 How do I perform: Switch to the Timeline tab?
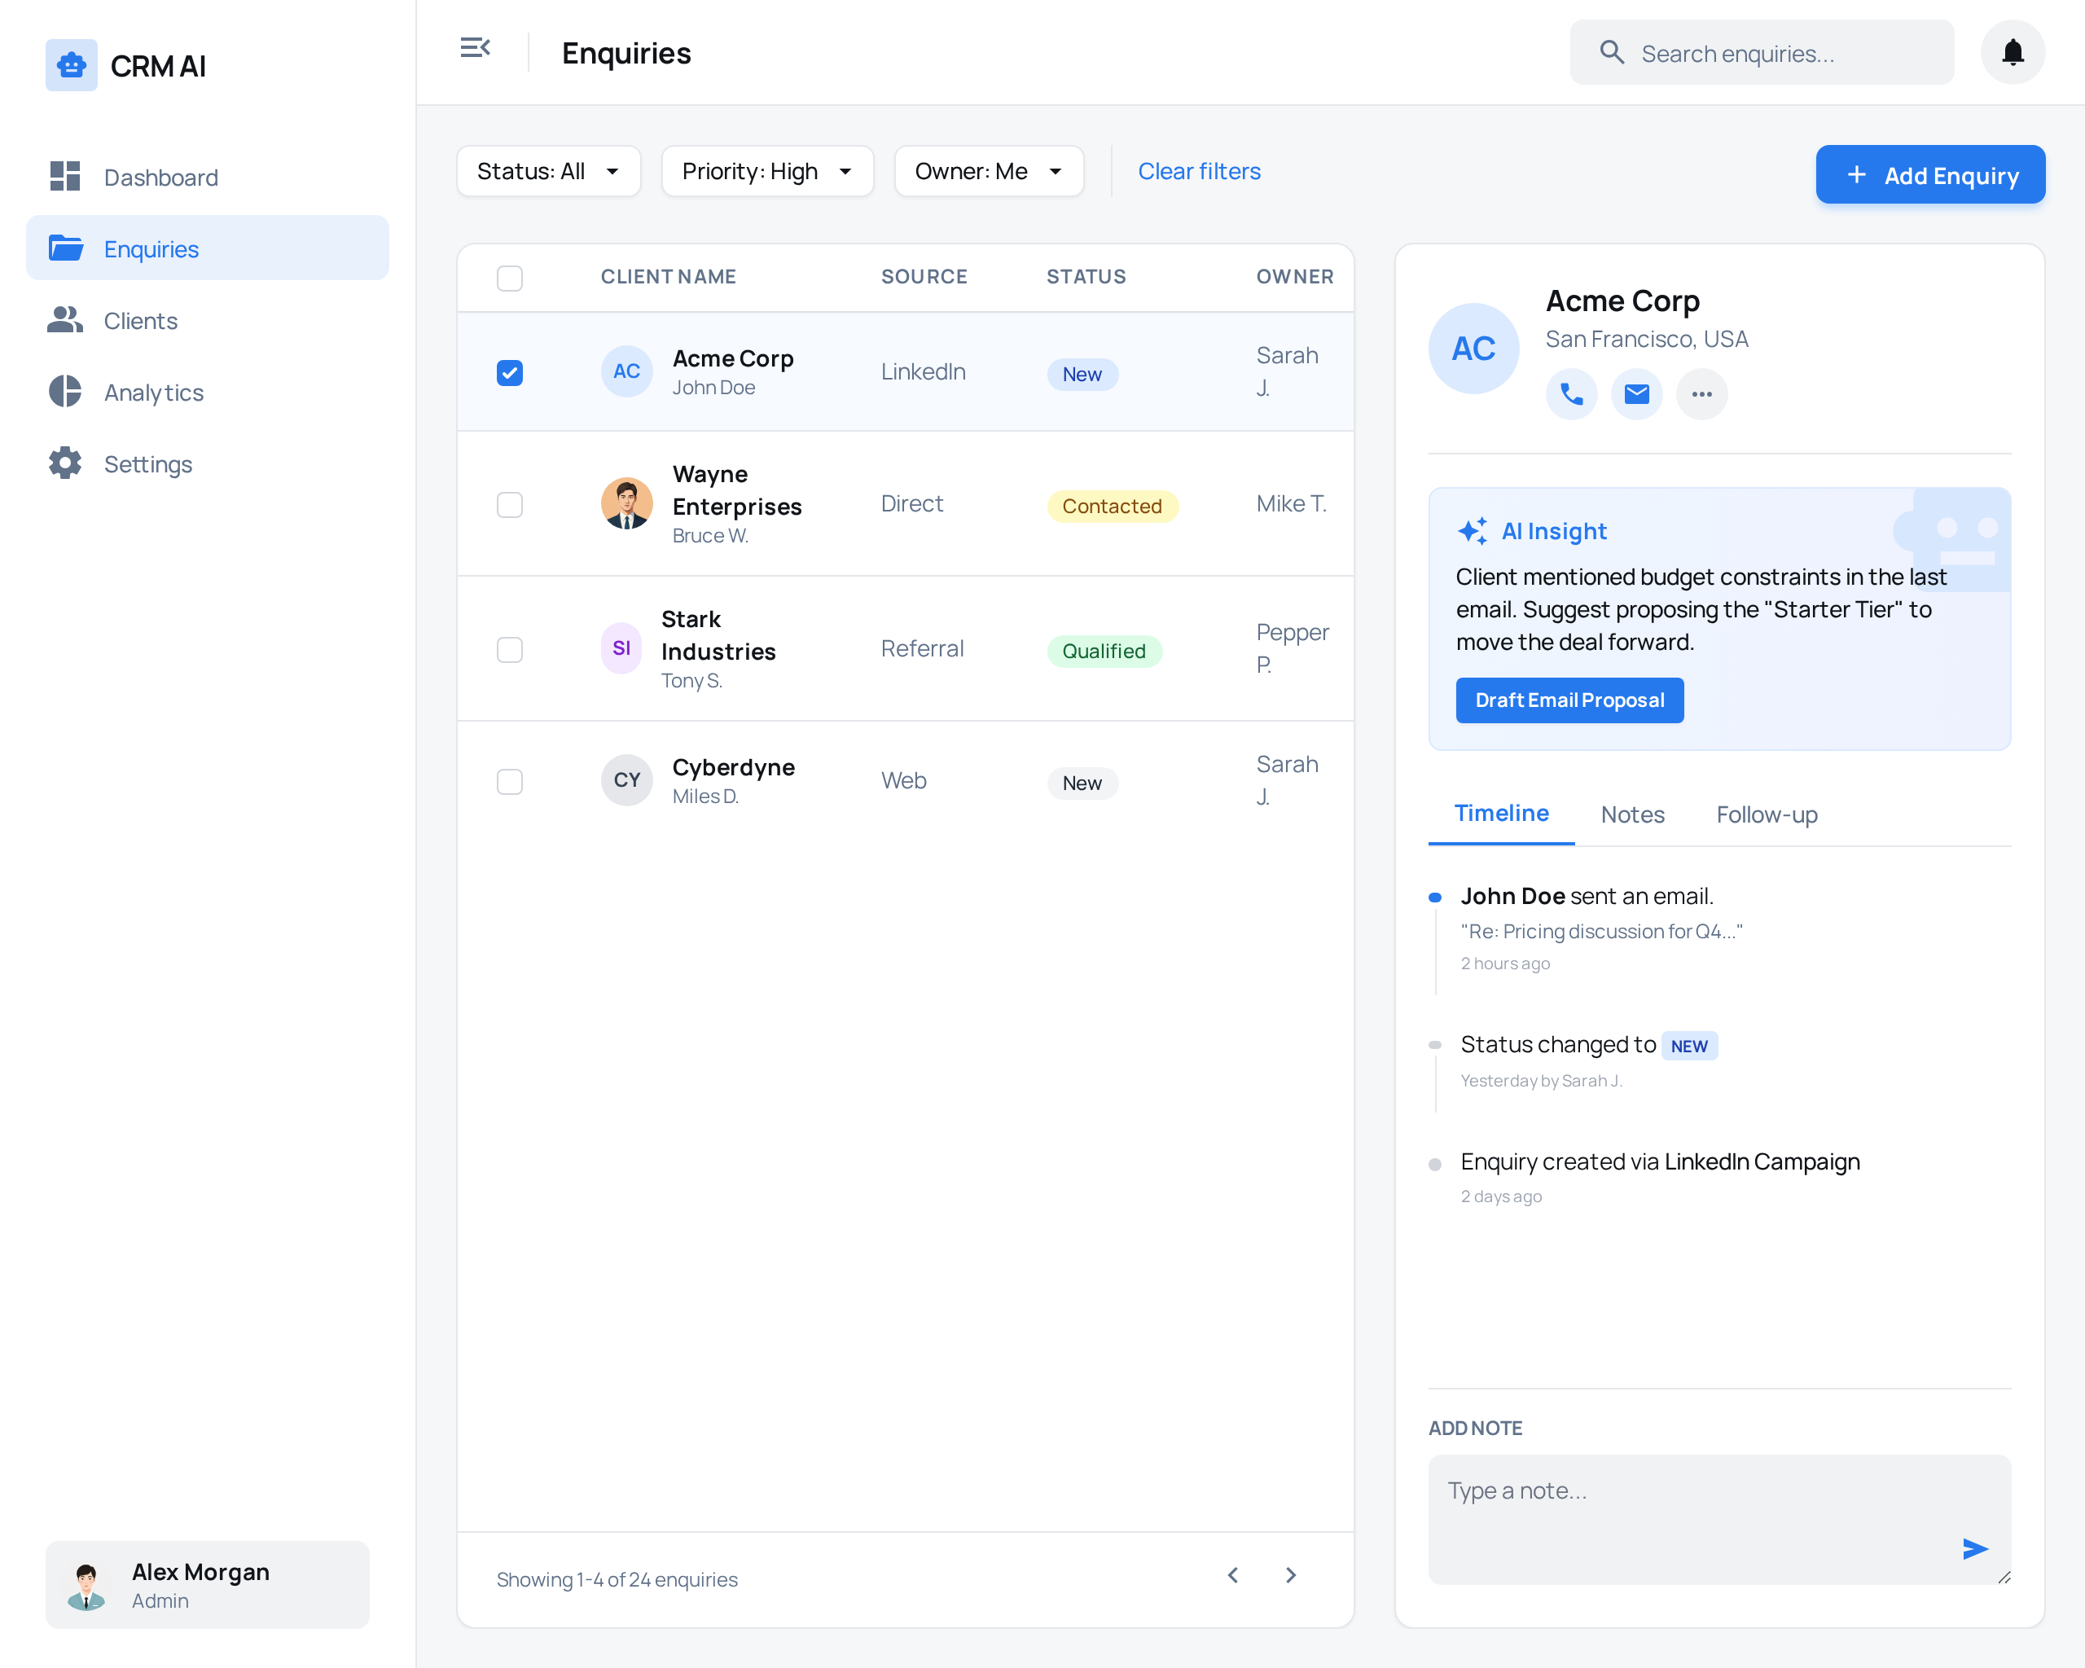pos(1501,814)
